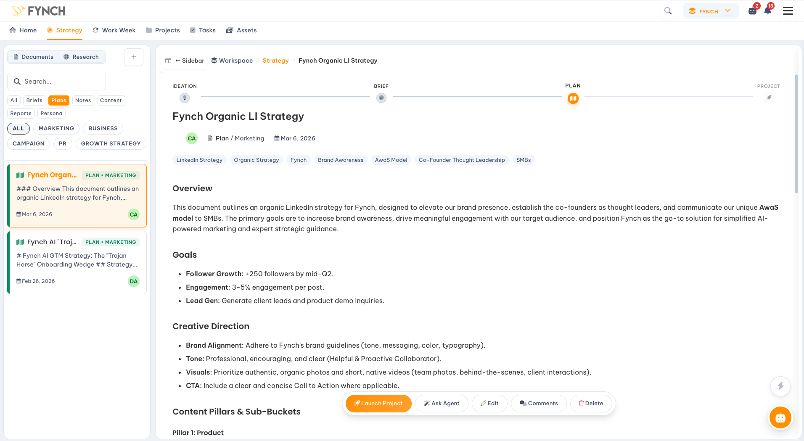Open the notifications bell showing 13
This screenshot has width=804, height=441.
click(x=767, y=11)
